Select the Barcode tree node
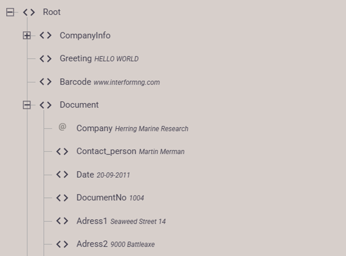 [75, 82]
